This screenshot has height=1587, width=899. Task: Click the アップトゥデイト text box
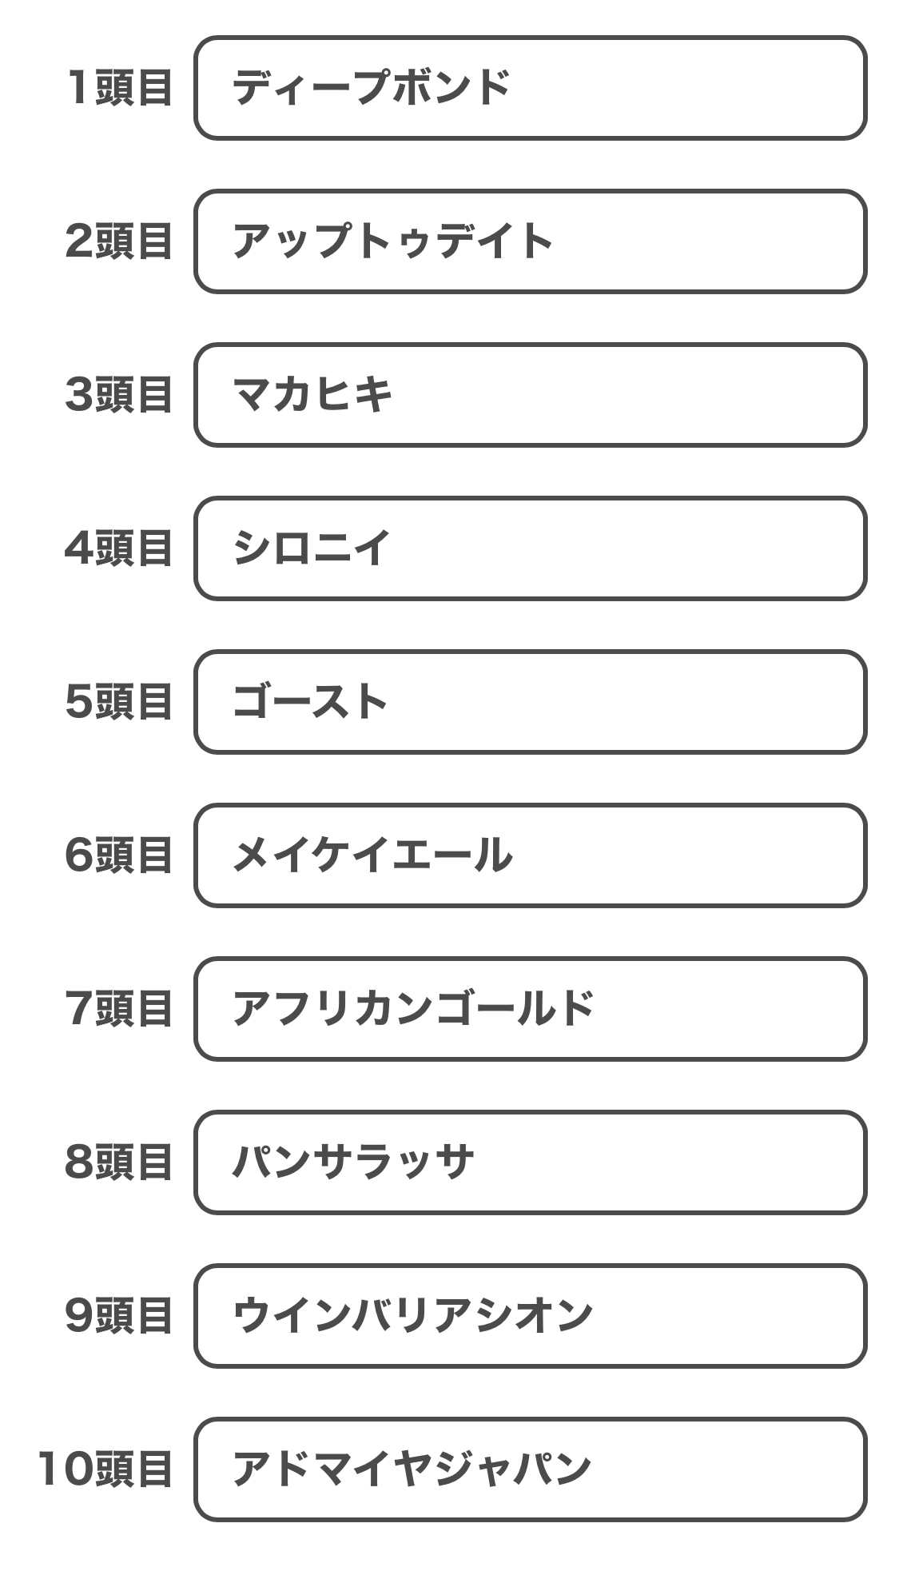[x=530, y=241]
